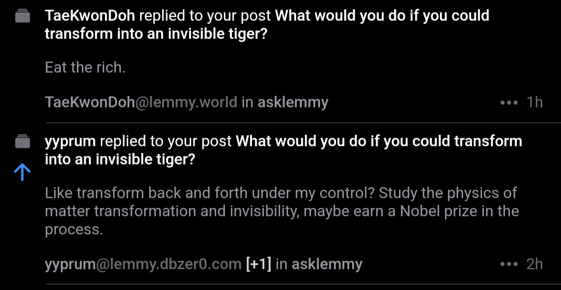Image resolution: width=561 pixels, height=290 pixels.
Task: Open the "Eat the rich." comment
Action: (x=85, y=67)
